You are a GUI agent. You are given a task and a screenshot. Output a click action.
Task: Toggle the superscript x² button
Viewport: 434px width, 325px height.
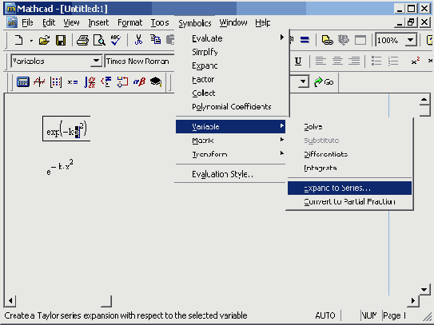(415, 61)
